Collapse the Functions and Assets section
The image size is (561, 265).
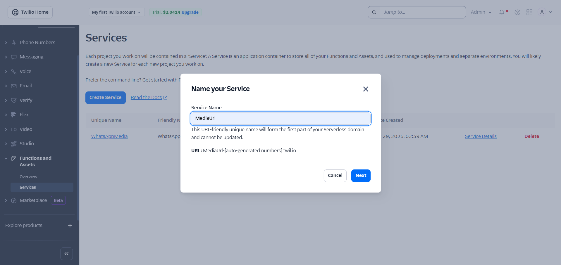[6, 158]
